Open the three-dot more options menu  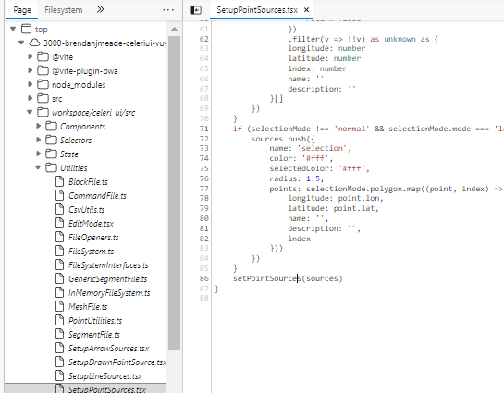tap(168, 10)
